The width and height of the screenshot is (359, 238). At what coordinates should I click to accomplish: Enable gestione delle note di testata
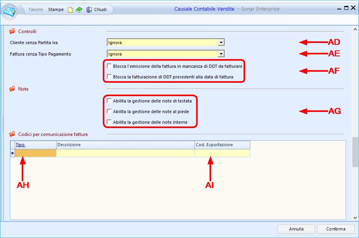(109, 101)
